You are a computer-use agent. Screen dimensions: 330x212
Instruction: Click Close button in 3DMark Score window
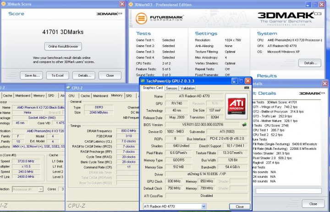tap(110, 75)
